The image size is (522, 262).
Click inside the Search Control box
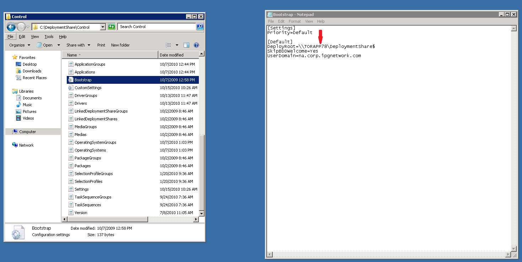point(153,27)
